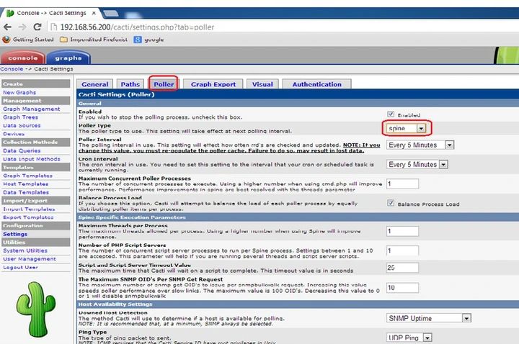Open Graph Trees in sidebar

(x=20, y=117)
